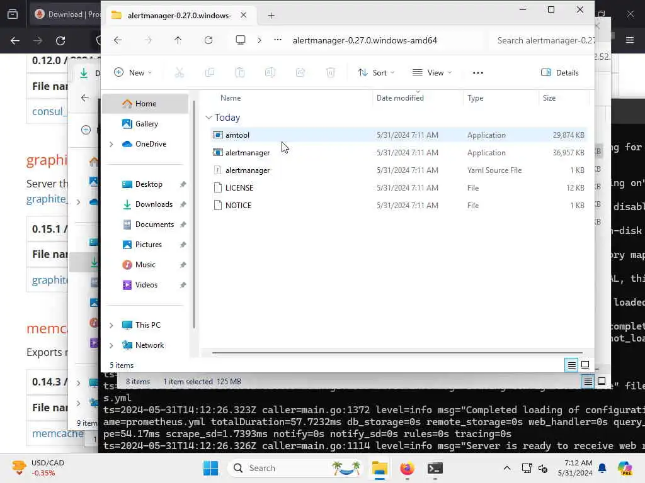
Task: Collapse the Today group
Action: click(x=208, y=118)
